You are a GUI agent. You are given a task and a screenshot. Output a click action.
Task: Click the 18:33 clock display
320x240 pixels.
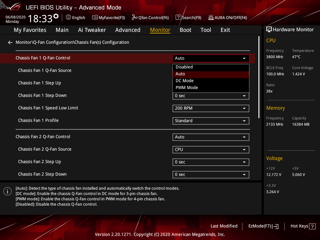point(40,18)
